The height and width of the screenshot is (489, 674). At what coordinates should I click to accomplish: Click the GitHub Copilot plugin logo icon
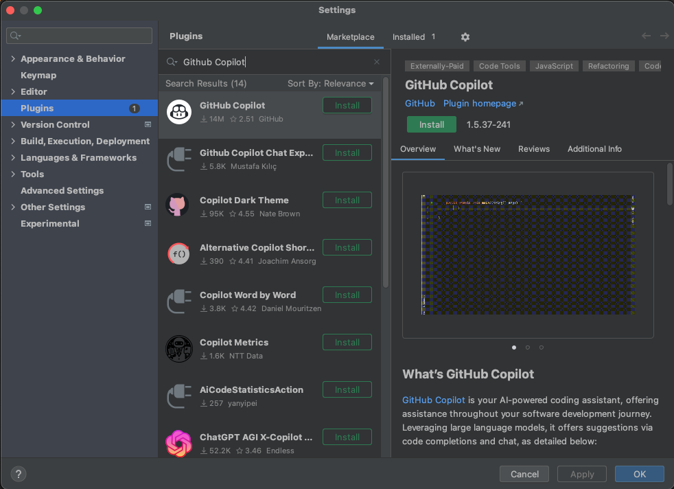[179, 112]
